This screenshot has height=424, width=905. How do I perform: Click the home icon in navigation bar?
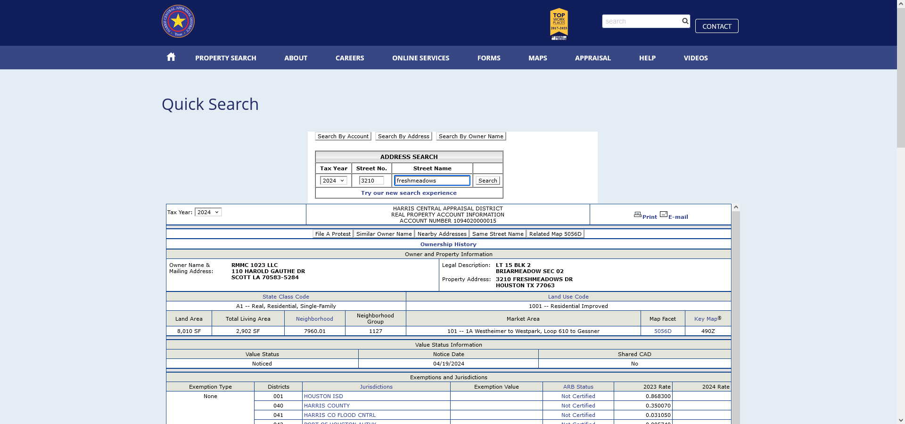171,57
